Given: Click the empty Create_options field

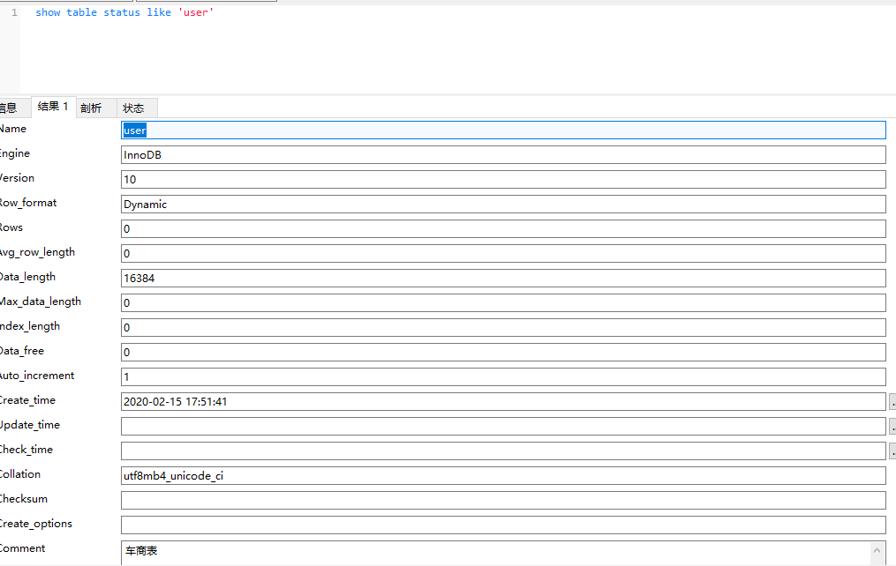Looking at the screenshot, I should coord(503,525).
